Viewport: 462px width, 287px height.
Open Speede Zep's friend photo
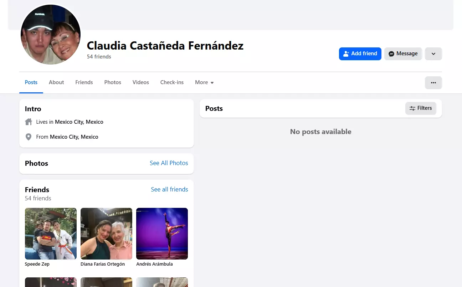(51, 234)
